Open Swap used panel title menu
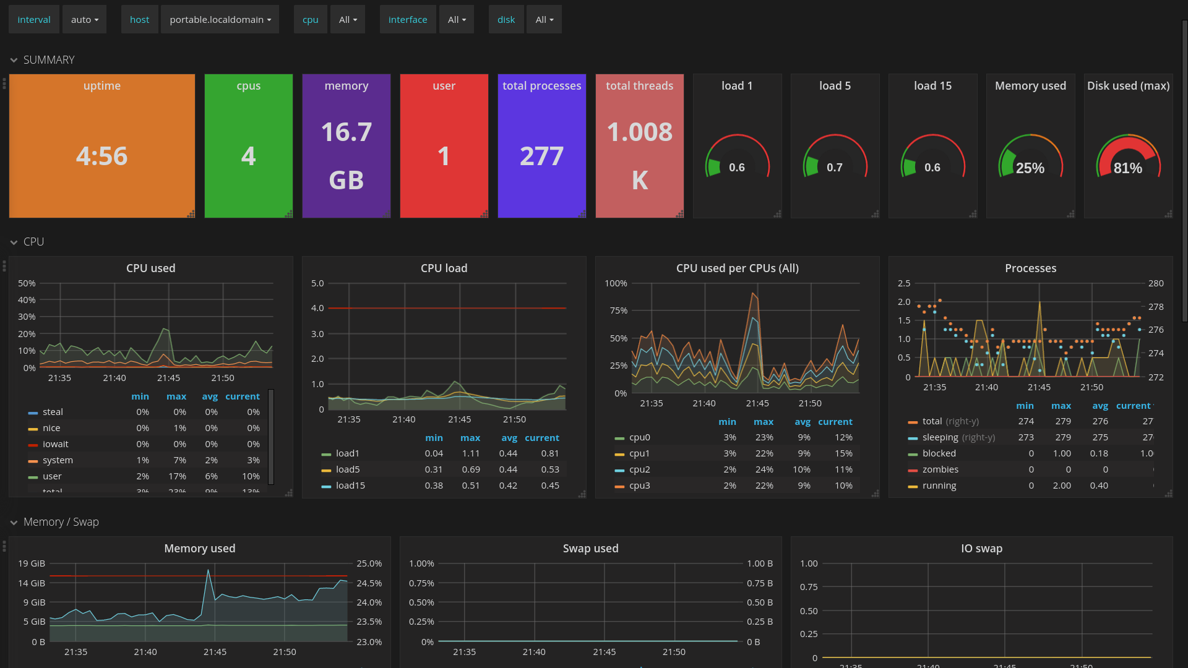 coord(590,549)
